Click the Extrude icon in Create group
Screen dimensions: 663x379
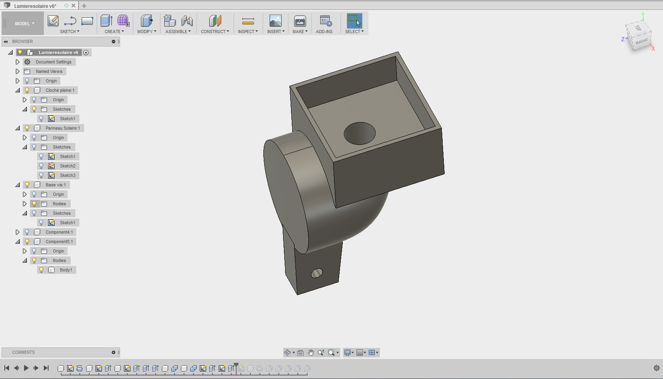[106, 21]
